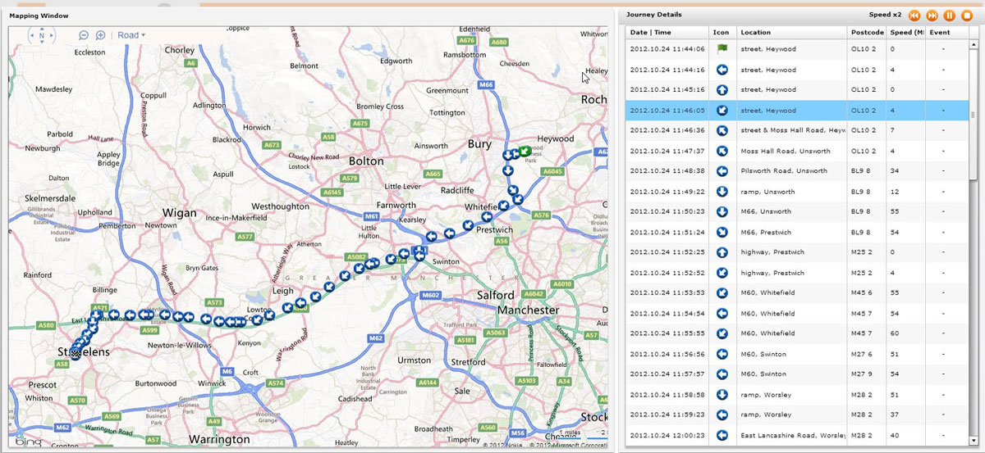Click the left arrow icon in 11:59:23 row
This screenshot has height=453, width=985.
coord(722,415)
